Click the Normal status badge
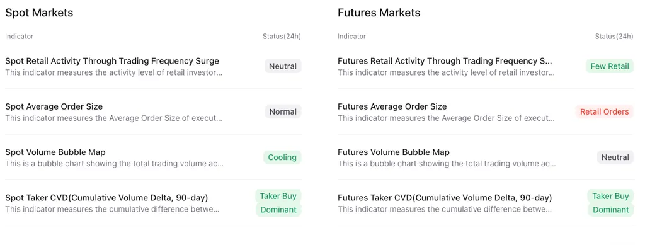The width and height of the screenshot is (645, 245). click(x=283, y=112)
